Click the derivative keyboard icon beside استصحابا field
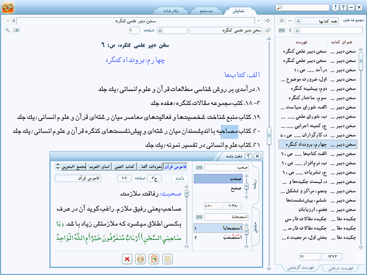Screen dimensions: 367x275 click(x=199, y=217)
